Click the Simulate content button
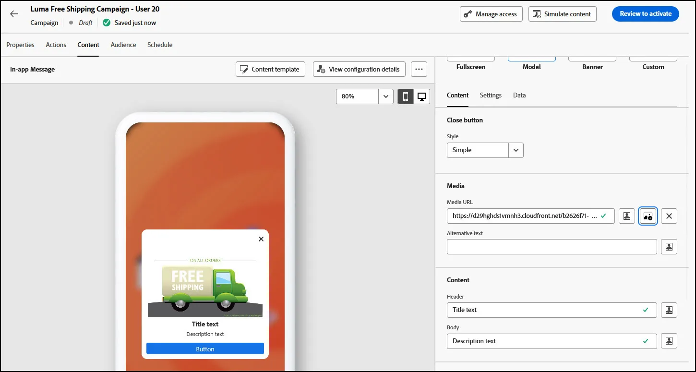The image size is (696, 372). click(x=563, y=14)
